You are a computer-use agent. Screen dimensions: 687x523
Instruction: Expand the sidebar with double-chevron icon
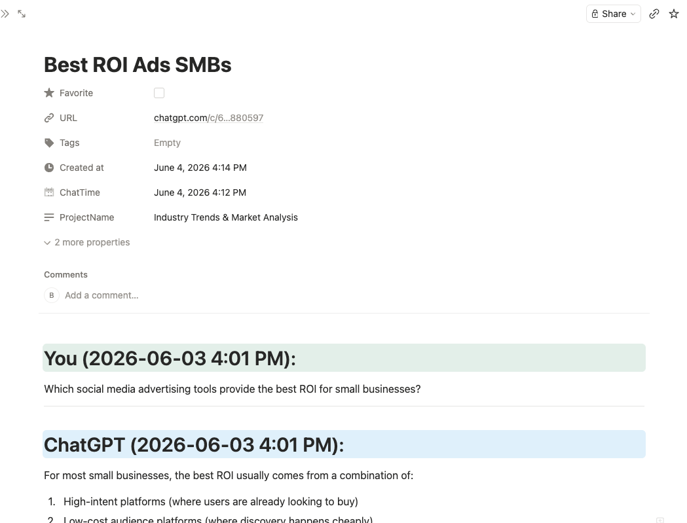tap(5, 14)
